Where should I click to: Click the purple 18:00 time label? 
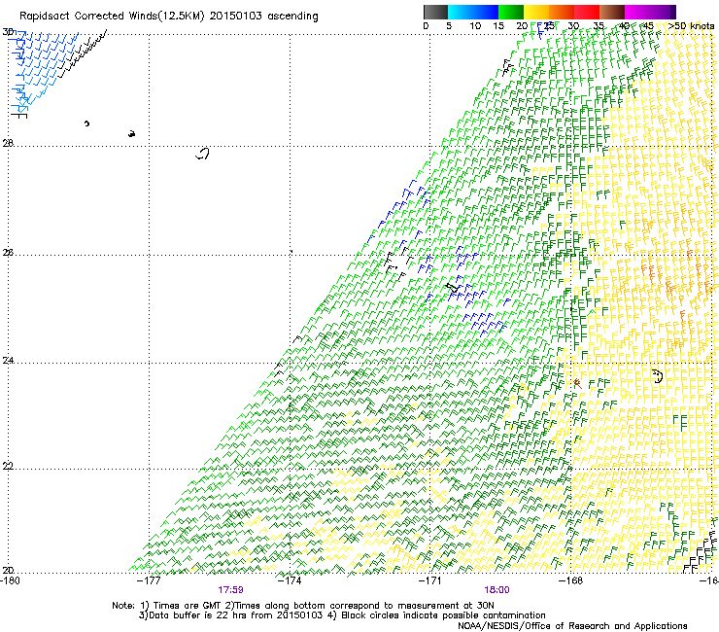pyautogui.click(x=496, y=590)
